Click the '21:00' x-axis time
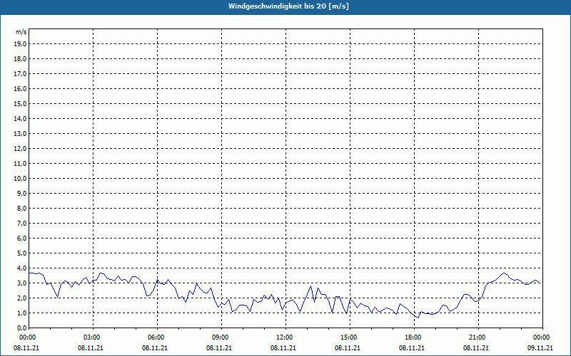This screenshot has height=356, width=571. point(477,337)
